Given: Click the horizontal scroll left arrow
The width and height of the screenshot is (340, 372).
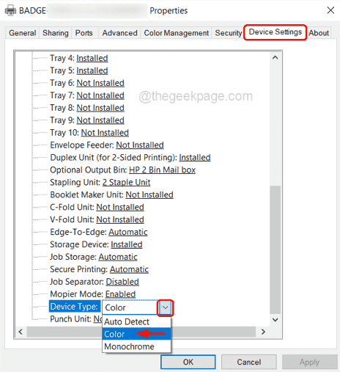Looking at the screenshot, I should pyautogui.click(x=21, y=332).
